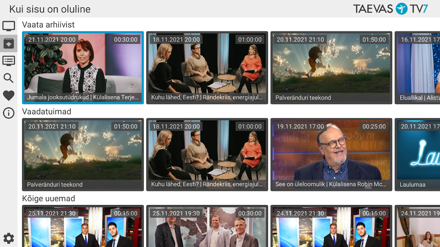The width and height of the screenshot is (440, 247).
Task: Click the Kui sisu on oluline title
Action: pyautogui.click(x=50, y=9)
